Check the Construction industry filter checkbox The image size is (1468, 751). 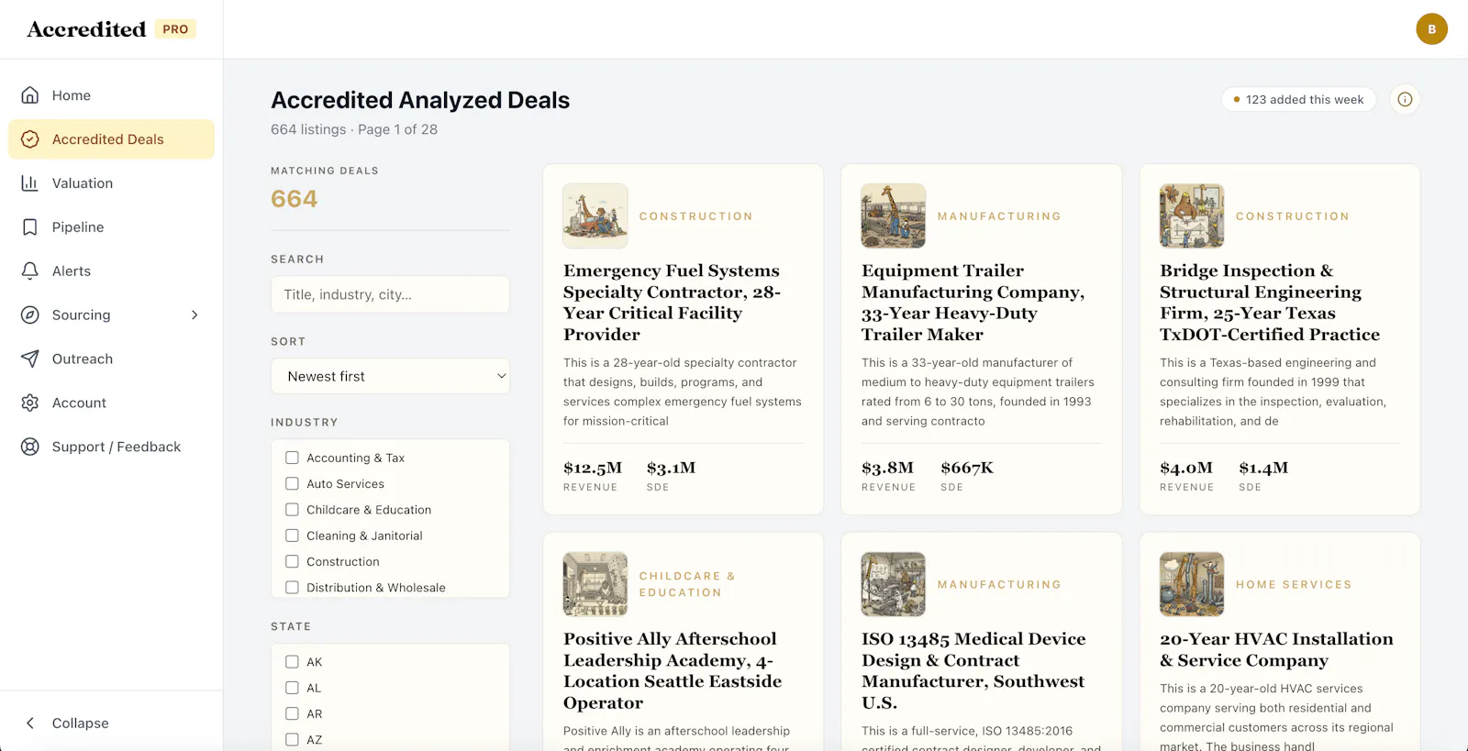tap(292, 561)
